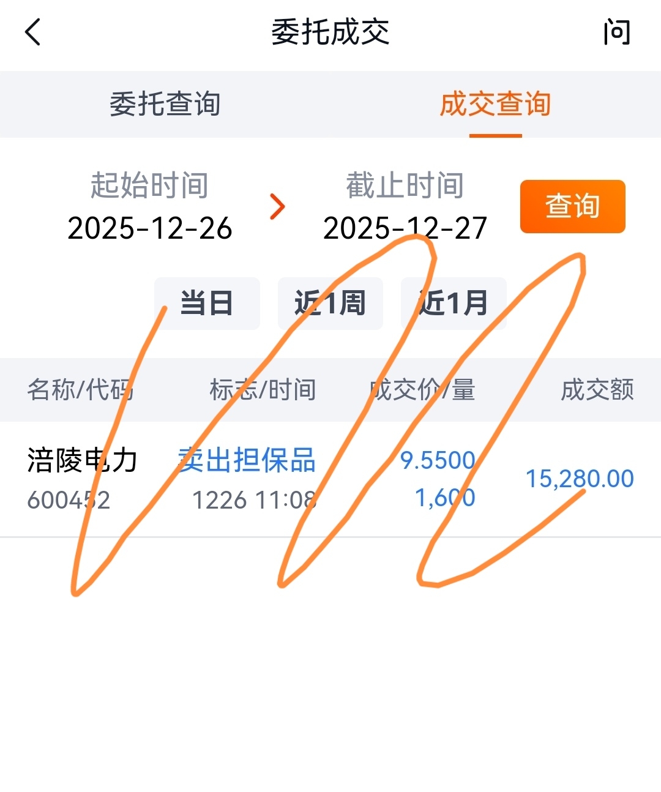The image size is (661, 792).
Task: Tap the 标志/时间 column header
Action: click(x=263, y=389)
